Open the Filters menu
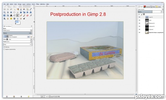 point(38,4)
